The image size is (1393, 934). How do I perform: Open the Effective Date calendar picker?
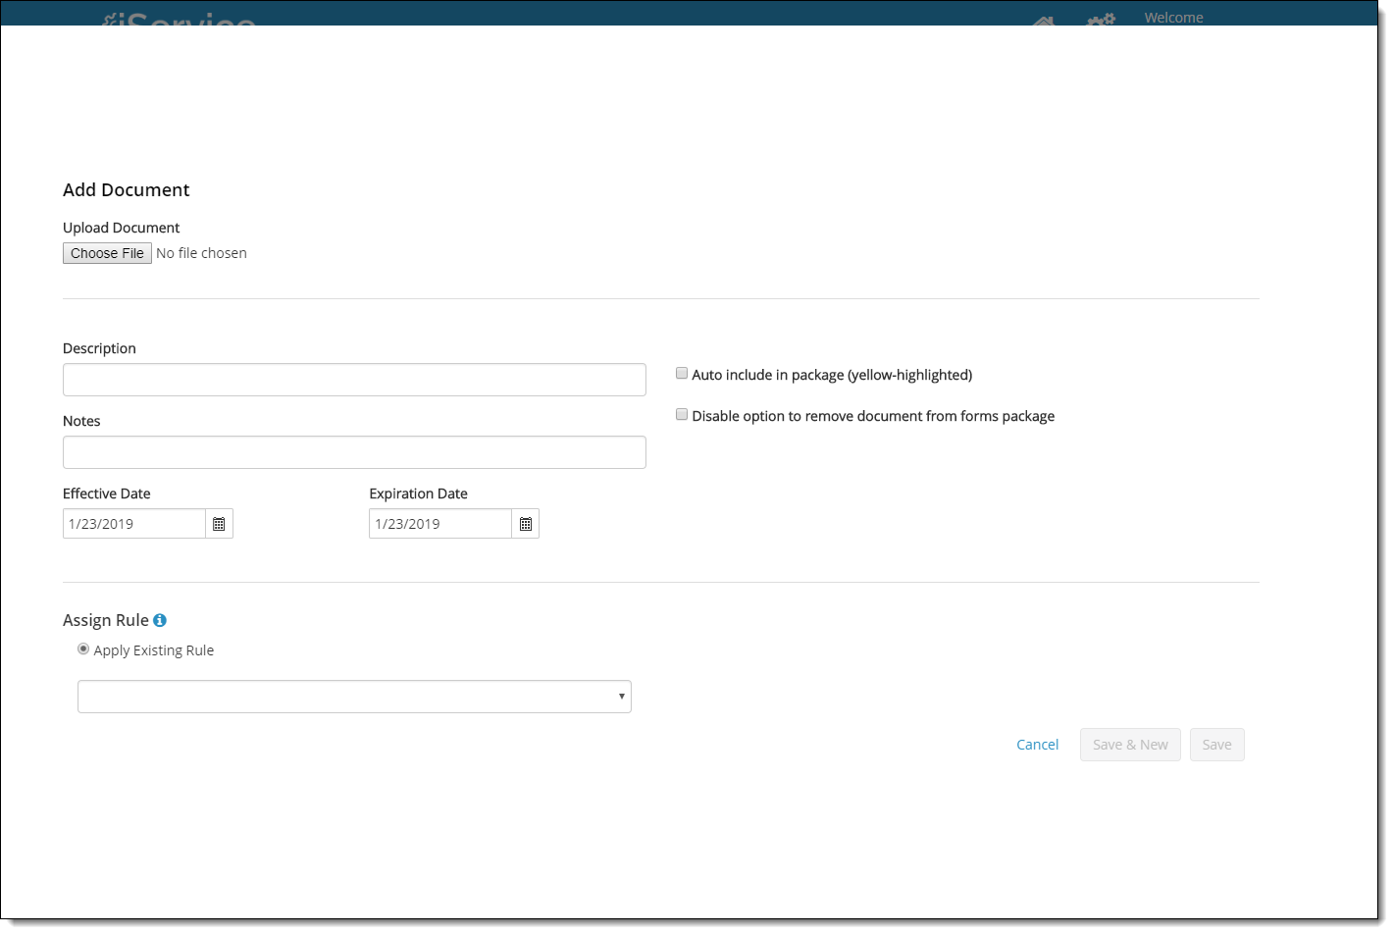(x=219, y=524)
